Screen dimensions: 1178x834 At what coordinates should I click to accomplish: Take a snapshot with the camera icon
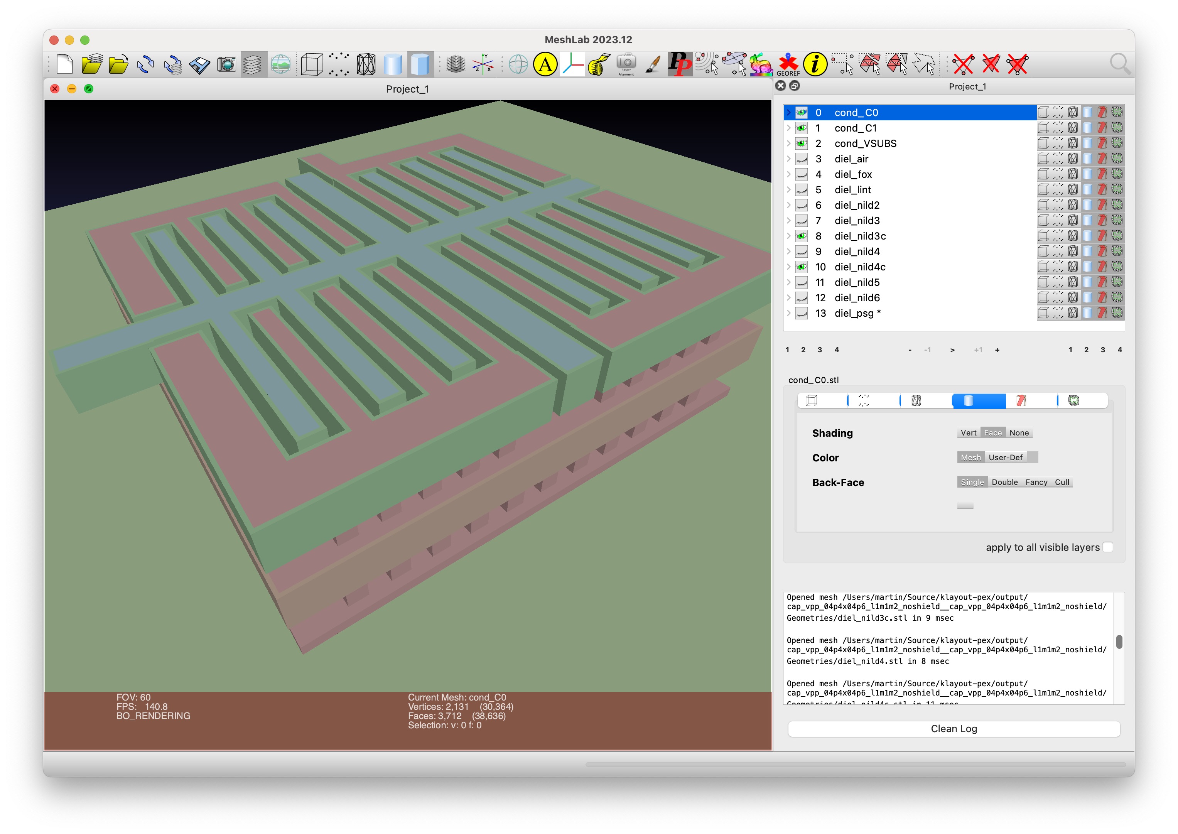226,64
